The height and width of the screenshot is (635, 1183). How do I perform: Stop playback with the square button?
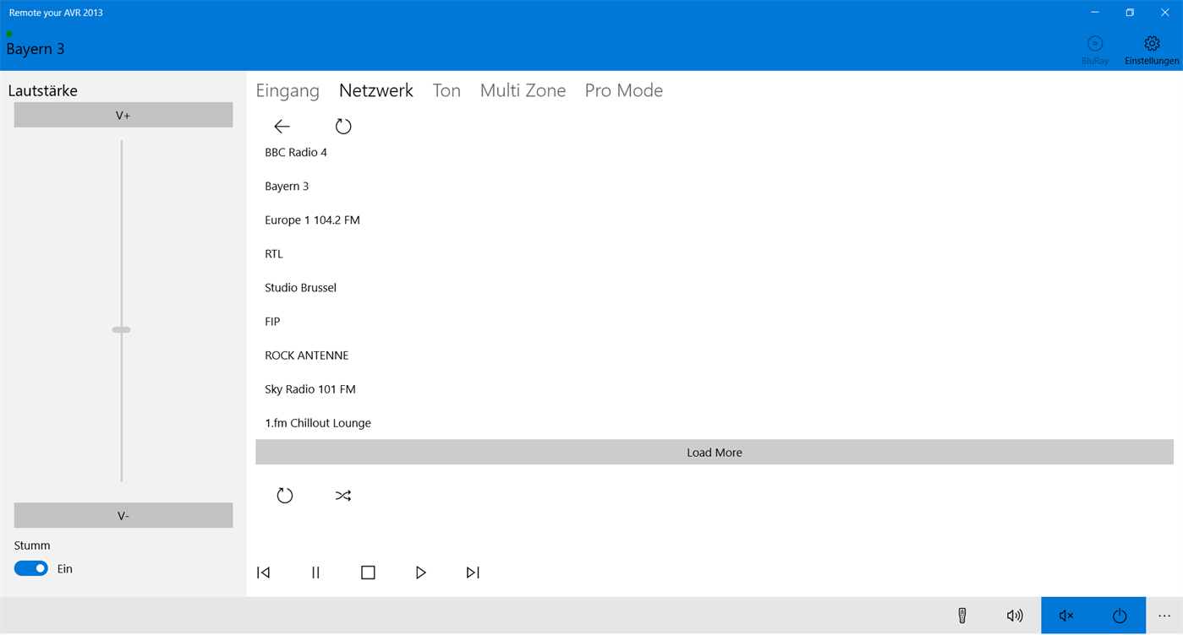point(368,573)
